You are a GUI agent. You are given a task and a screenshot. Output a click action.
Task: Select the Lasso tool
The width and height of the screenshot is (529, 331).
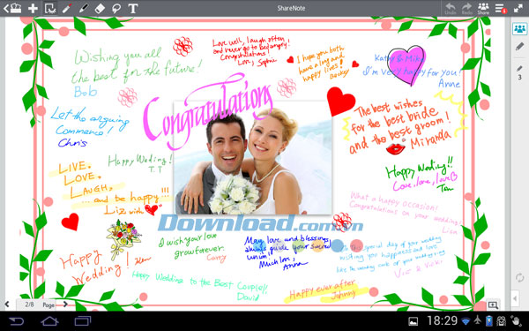[116, 8]
